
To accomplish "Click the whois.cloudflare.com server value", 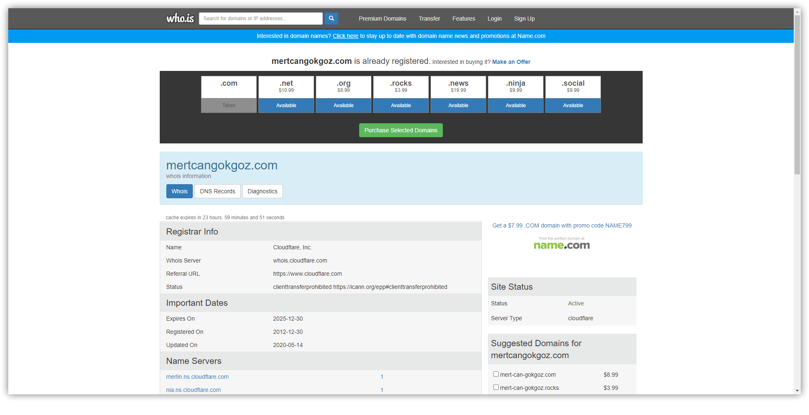I will point(300,260).
